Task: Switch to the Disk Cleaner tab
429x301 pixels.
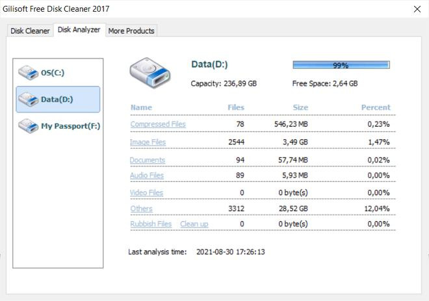Action: tap(30, 31)
